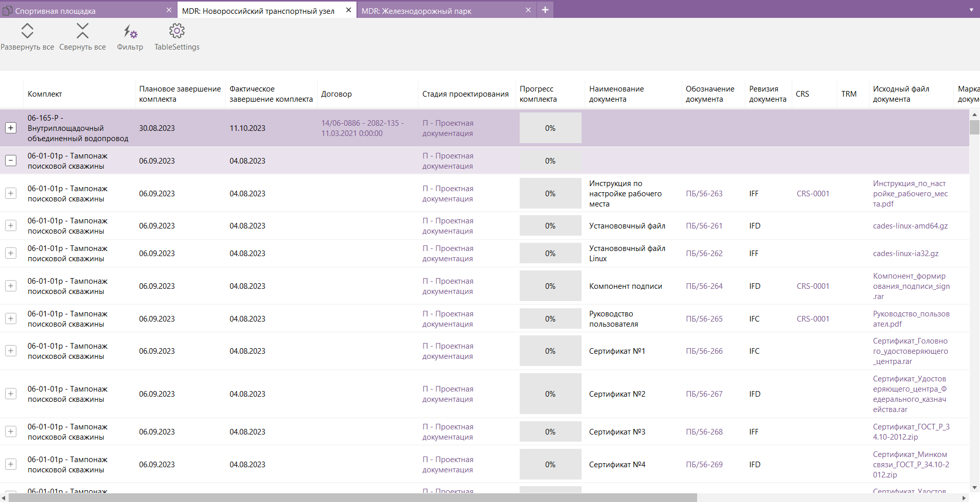980x502 pixels.
Task: Open document link ПБ/56-264
Action: coord(704,286)
